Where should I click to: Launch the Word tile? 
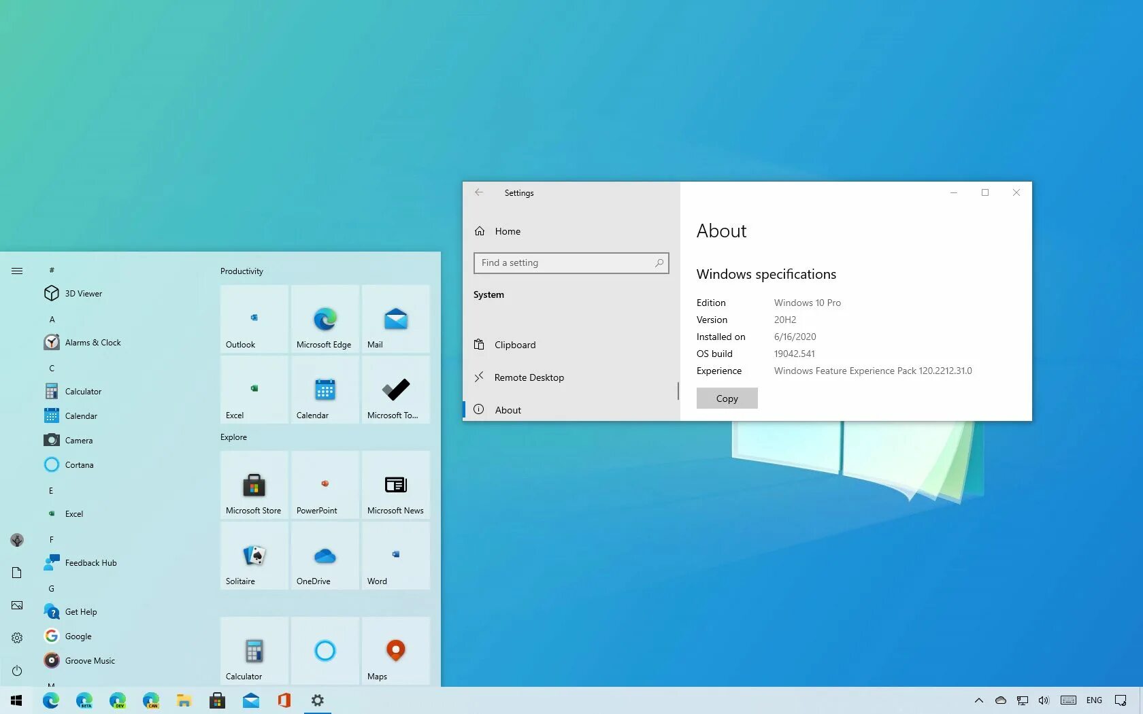pyautogui.click(x=396, y=556)
